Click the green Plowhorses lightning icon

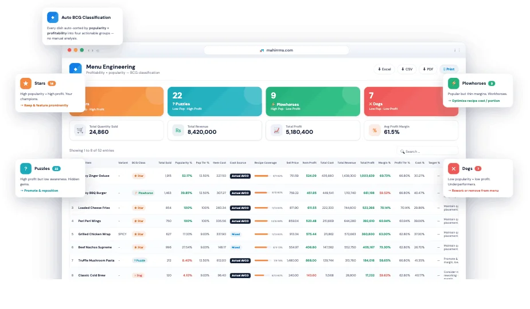453,84
